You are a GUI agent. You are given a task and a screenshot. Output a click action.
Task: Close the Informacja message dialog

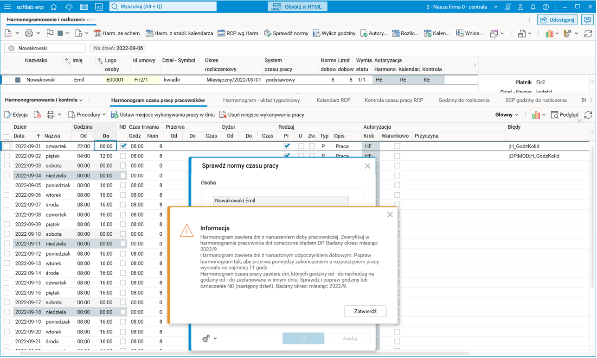(x=390, y=214)
